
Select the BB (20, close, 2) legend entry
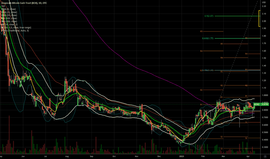(x=10, y=24)
